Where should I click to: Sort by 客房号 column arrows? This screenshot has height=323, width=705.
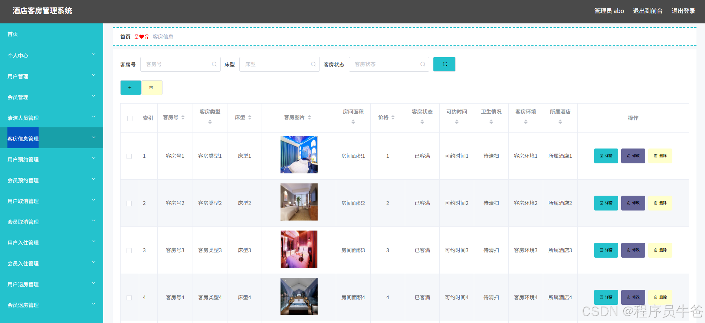[183, 117]
